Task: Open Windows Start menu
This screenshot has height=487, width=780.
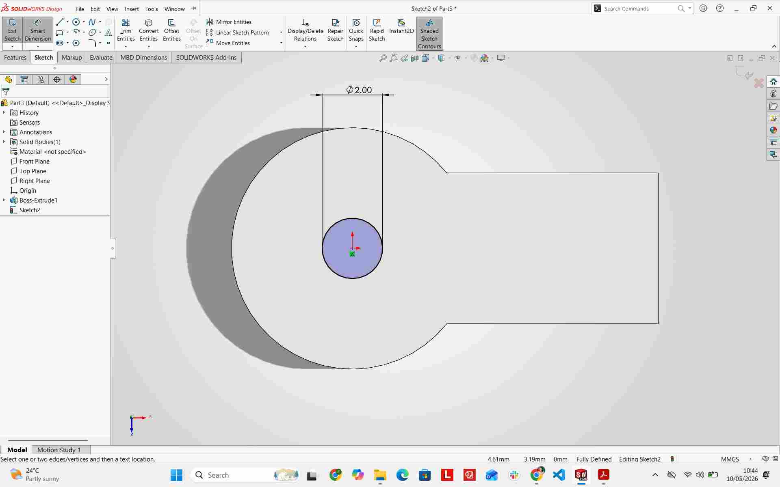Action: pos(176,475)
